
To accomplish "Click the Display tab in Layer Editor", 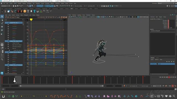I will pyautogui.click(x=152, y=58).
